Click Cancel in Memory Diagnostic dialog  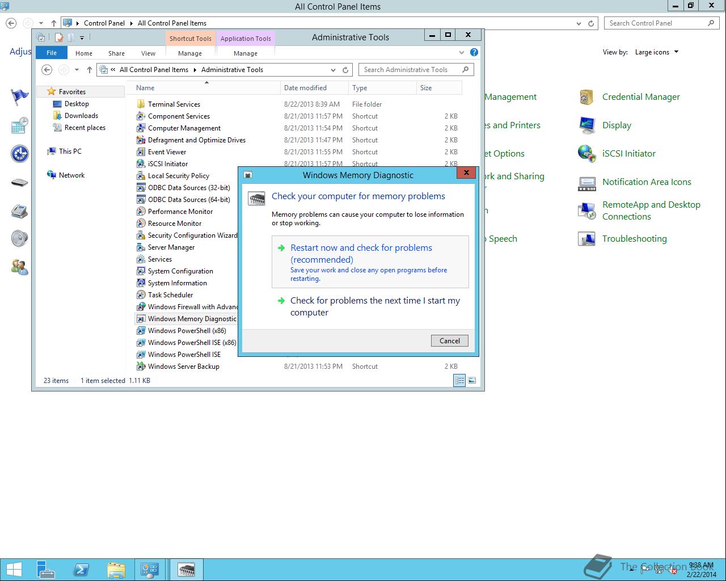click(x=450, y=341)
